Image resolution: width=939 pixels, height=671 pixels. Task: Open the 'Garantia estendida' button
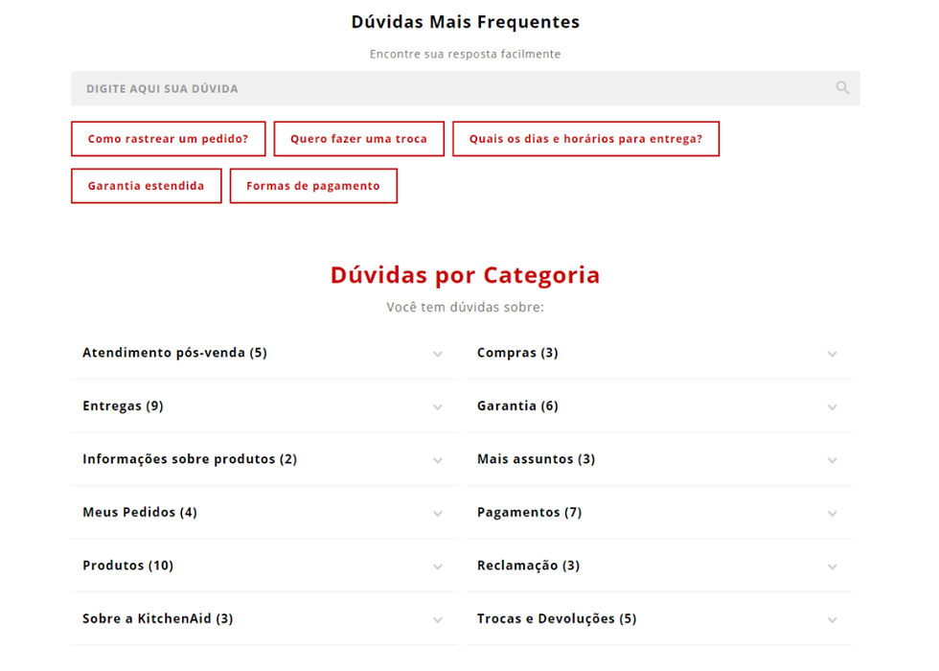[x=146, y=186]
